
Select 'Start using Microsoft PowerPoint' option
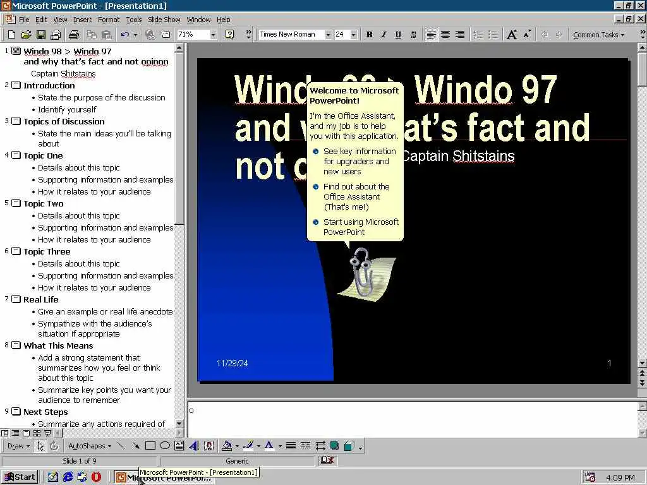(x=356, y=227)
